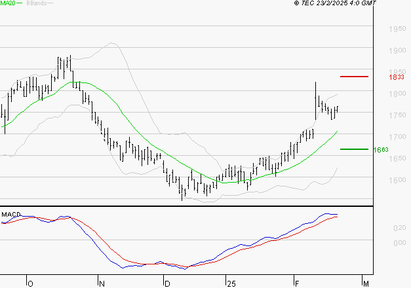
Task: Click the 1600 price axis label
Action: [x=397, y=180]
